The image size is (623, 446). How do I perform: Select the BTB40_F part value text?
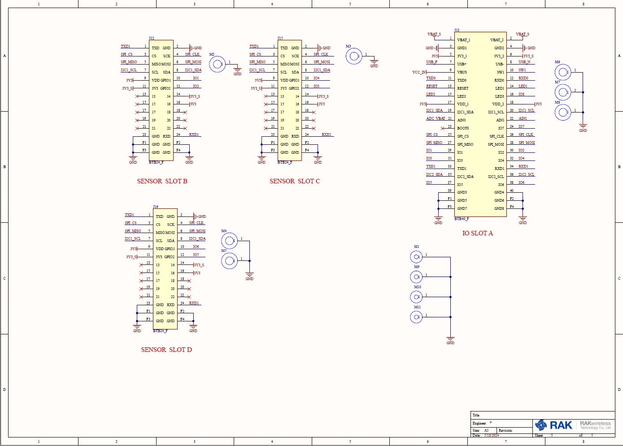462,219
